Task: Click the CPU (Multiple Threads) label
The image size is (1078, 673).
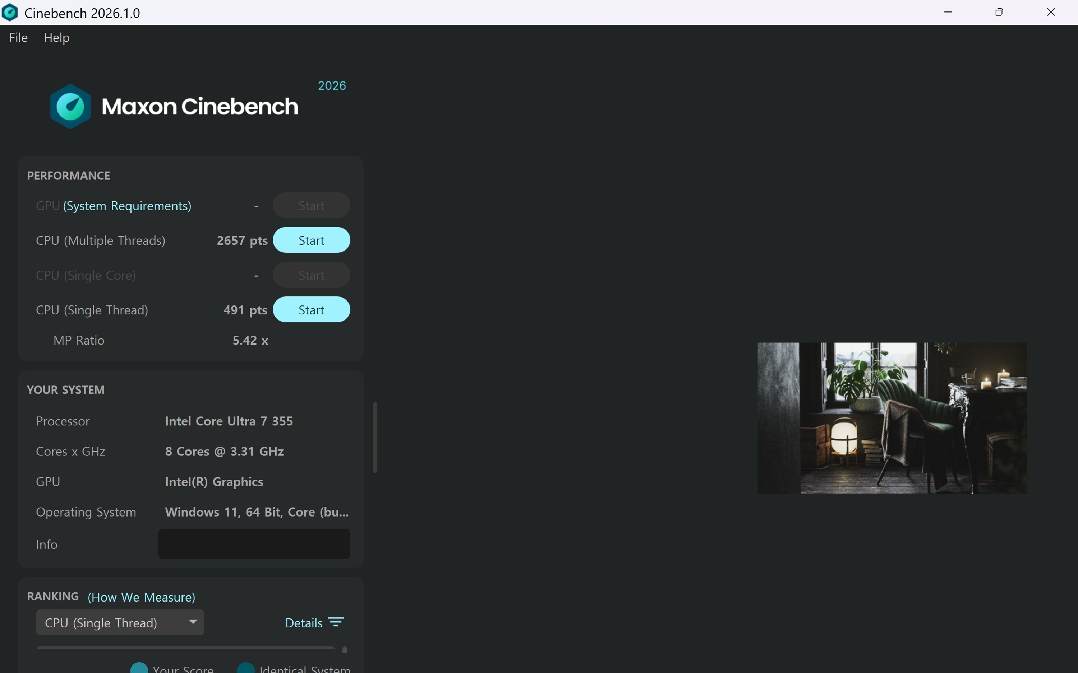Action: click(x=101, y=240)
